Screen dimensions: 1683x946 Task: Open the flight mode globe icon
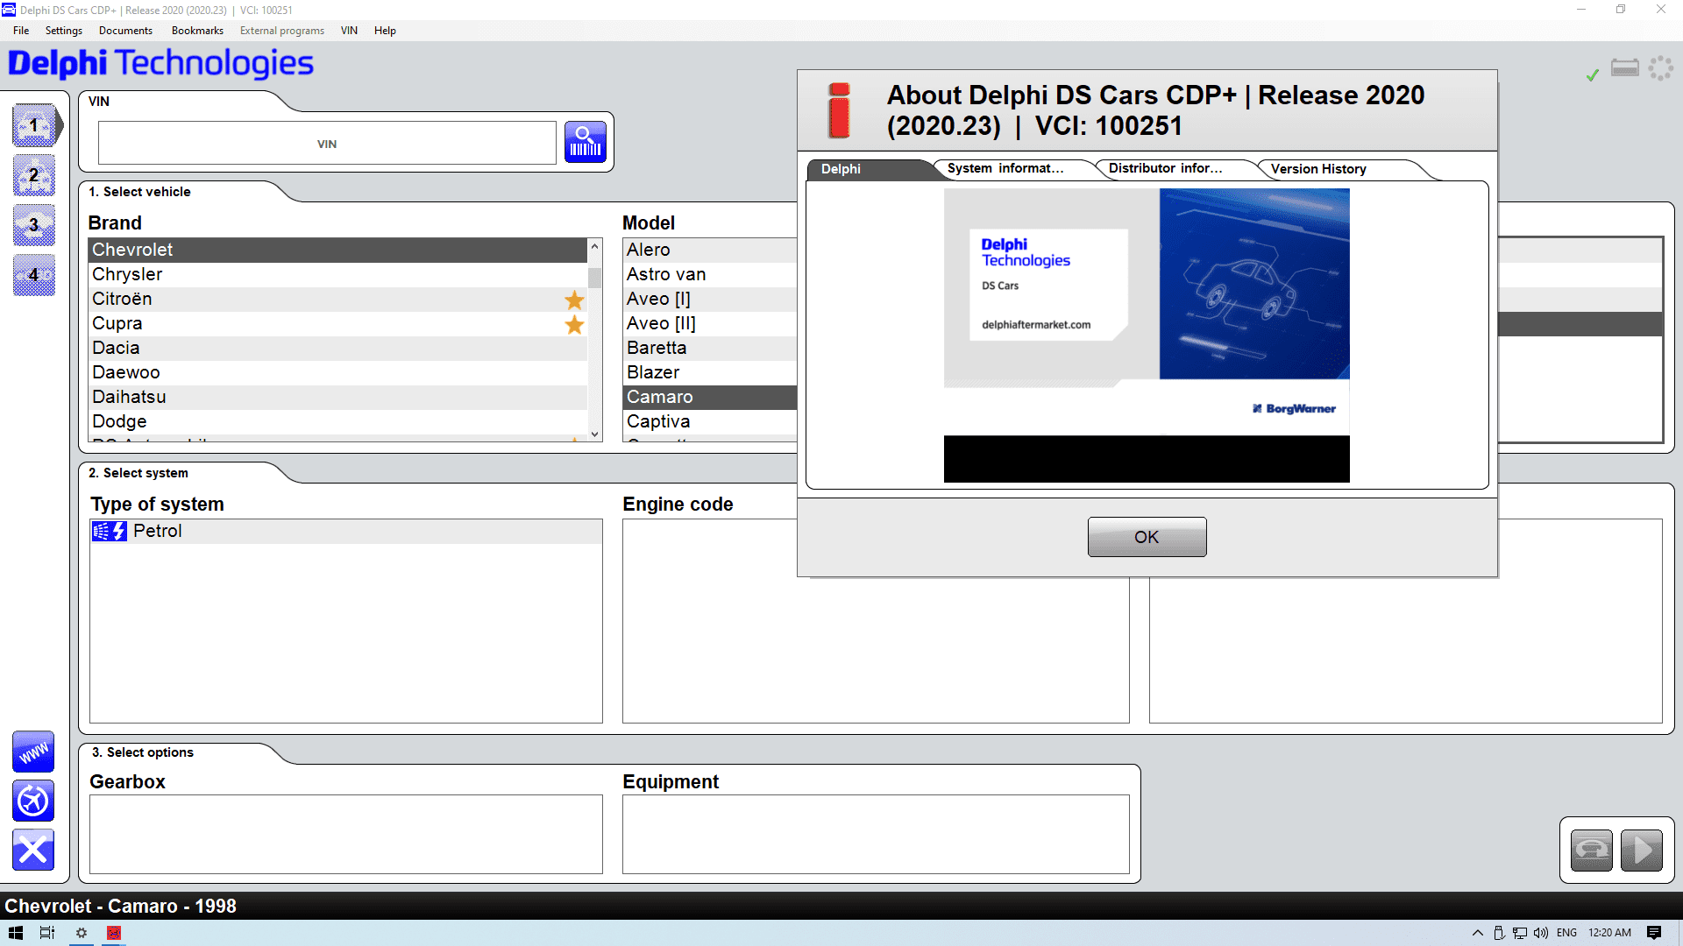click(x=32, y=801)
